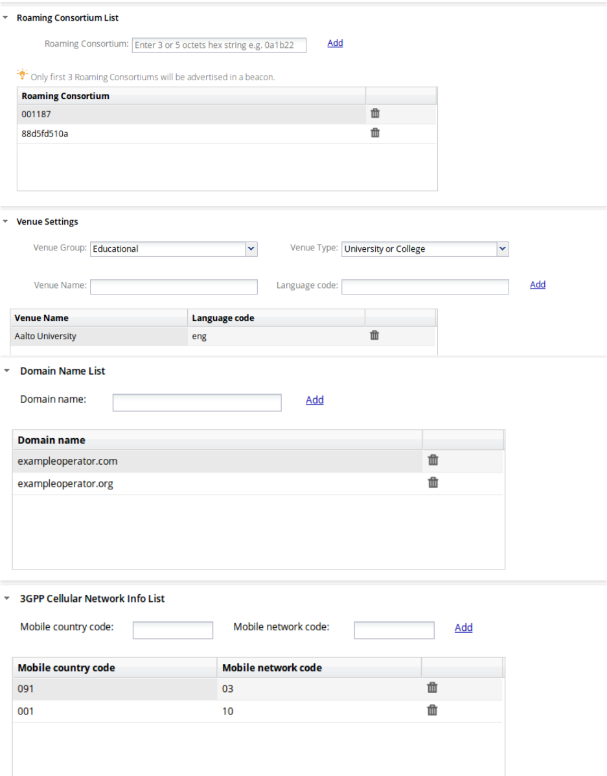Remove the 091 mobile country code row

pyautogui.click(x=432, y=688)
